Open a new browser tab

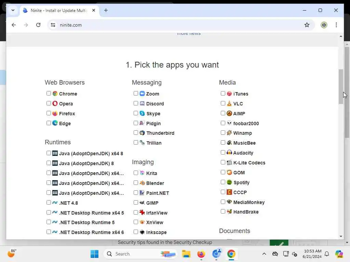[x=106, y=10]
